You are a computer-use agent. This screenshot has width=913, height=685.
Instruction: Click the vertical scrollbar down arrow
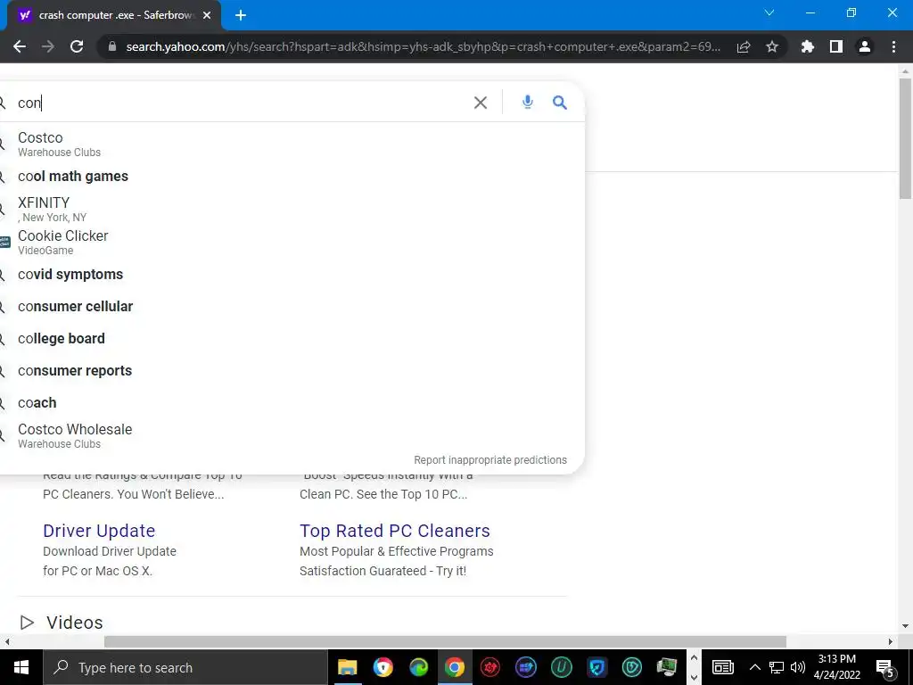[906, 626]
